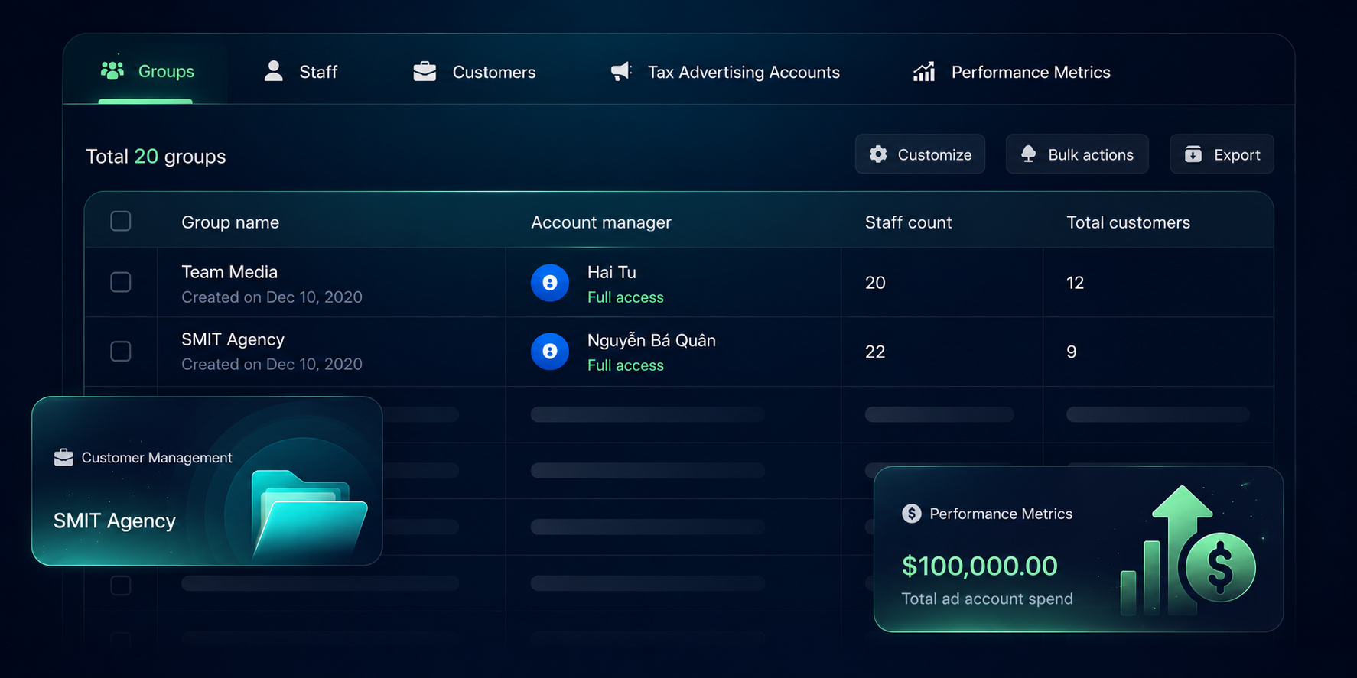1357x678 pixels.
Task: Click the megaphone icon for Tax Advertising
Action: coord(621,71)
